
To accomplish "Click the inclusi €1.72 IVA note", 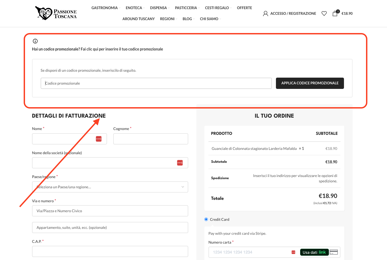I will (325, 203).
